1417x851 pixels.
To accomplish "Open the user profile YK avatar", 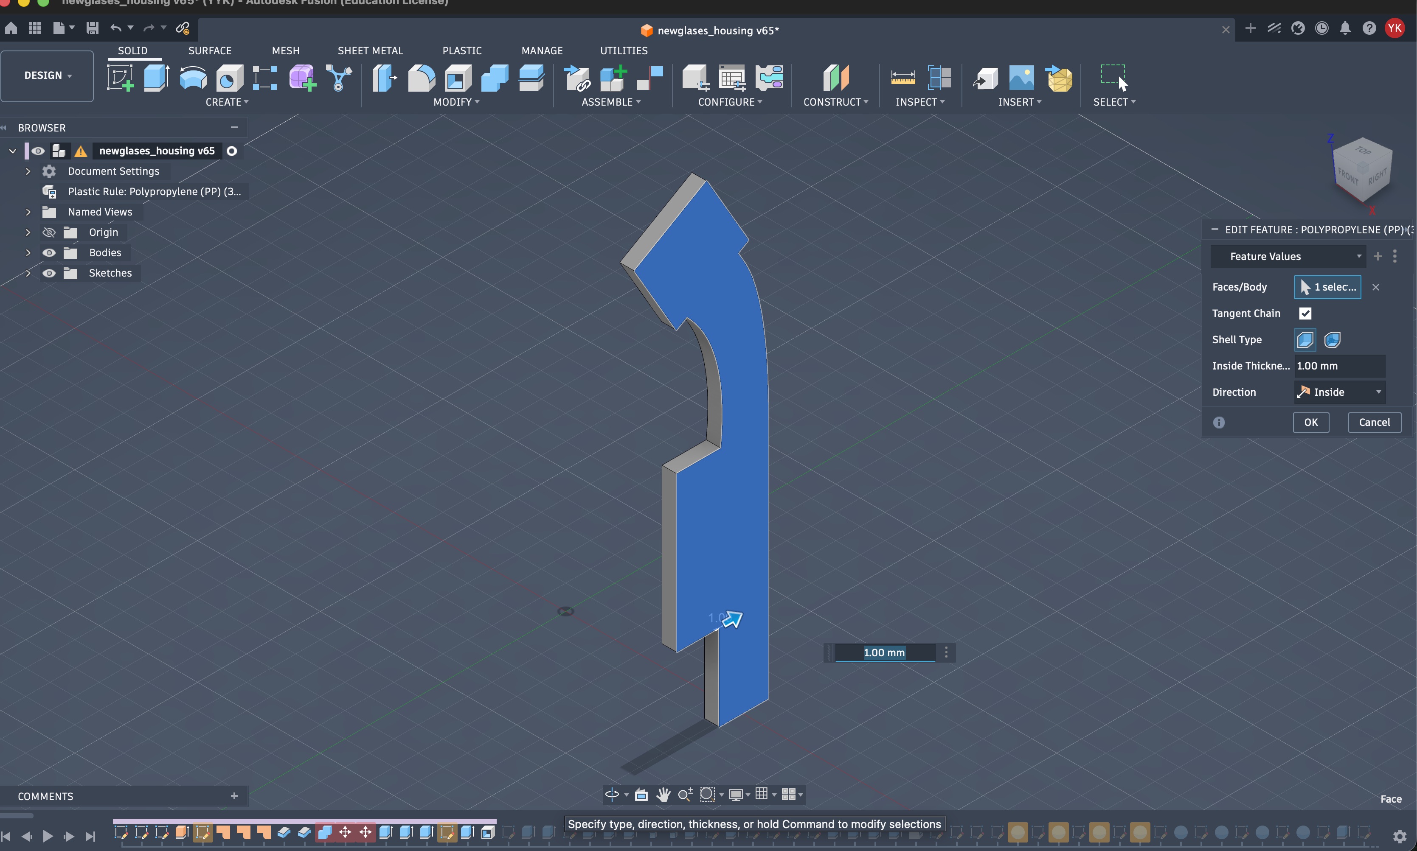I will coord(1395,28).
